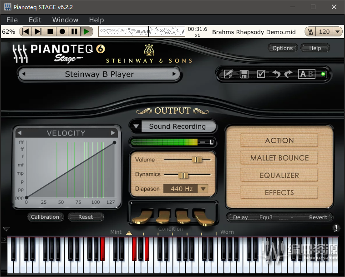Open the EFFECTS panel
Screen dimensions: 345x277
(x=279, y=192)
